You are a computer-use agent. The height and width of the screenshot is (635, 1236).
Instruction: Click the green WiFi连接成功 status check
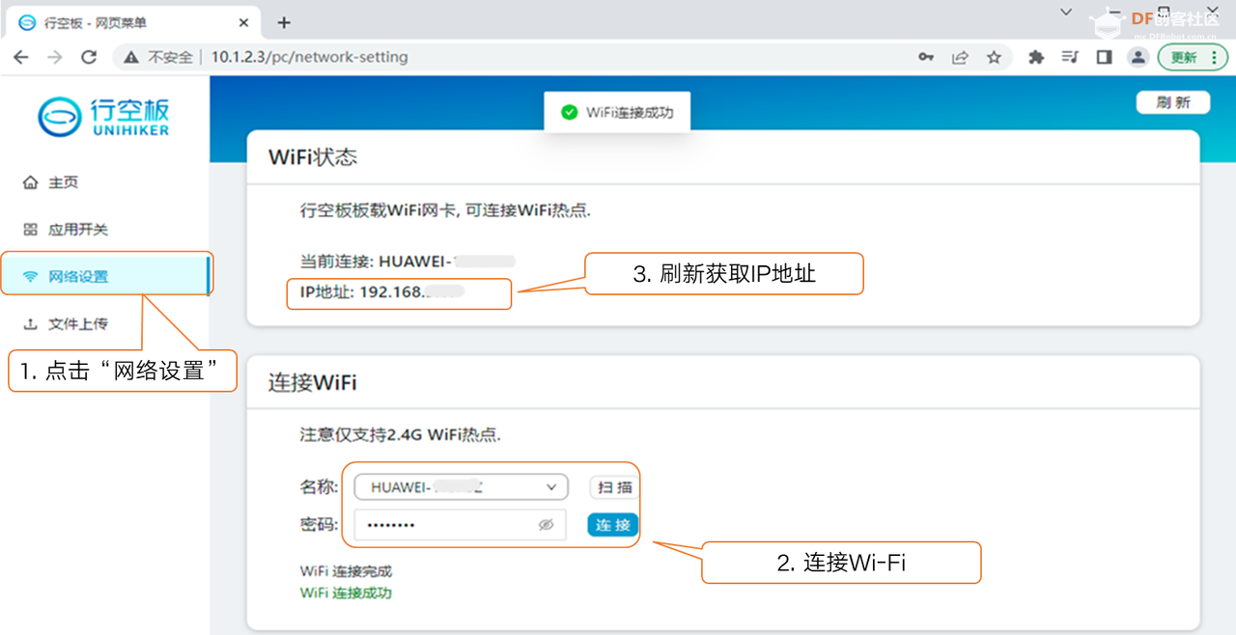tap(569, 111)
